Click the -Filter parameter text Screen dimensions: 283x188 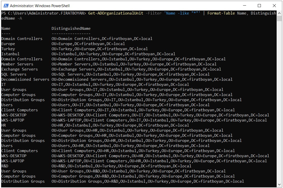click(x=154, y=13)
